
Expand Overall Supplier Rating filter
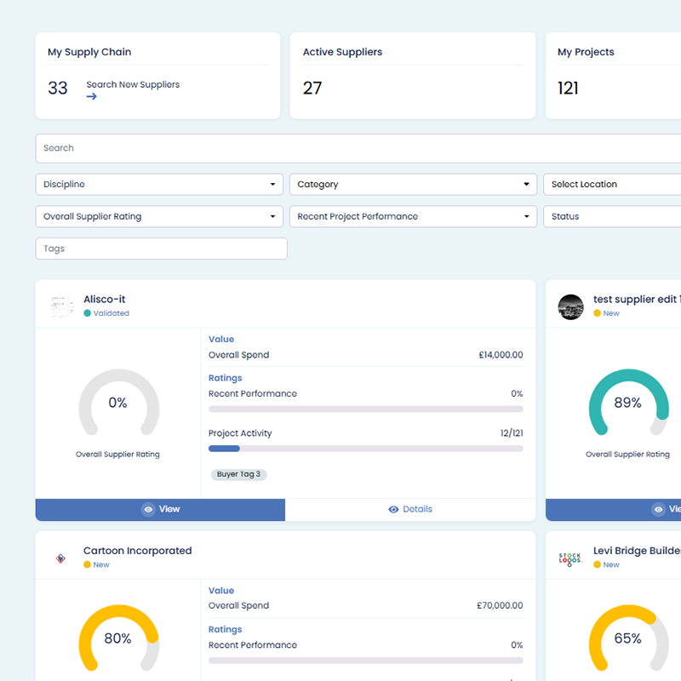point(159,216)
